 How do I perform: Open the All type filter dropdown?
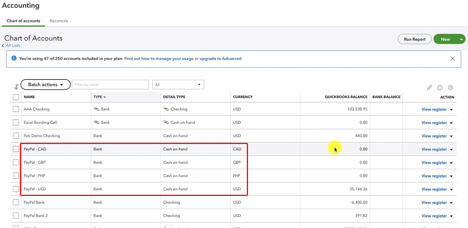pyautogui.click(x=178, y=84)
